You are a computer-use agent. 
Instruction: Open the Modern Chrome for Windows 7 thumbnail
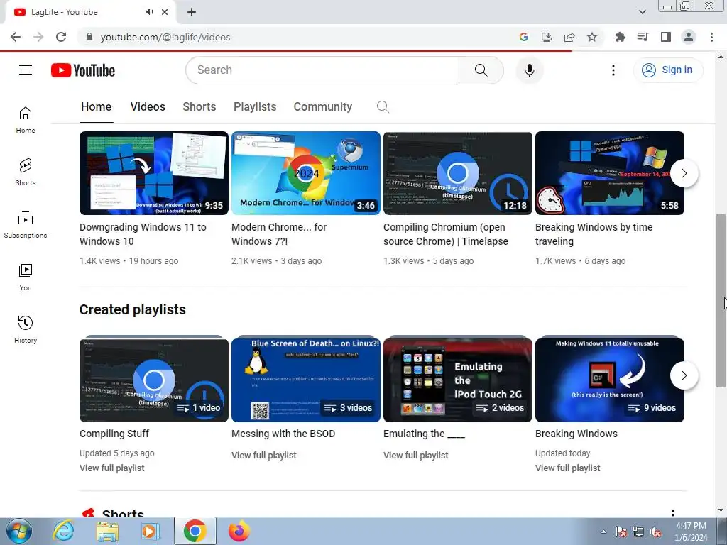305,173
